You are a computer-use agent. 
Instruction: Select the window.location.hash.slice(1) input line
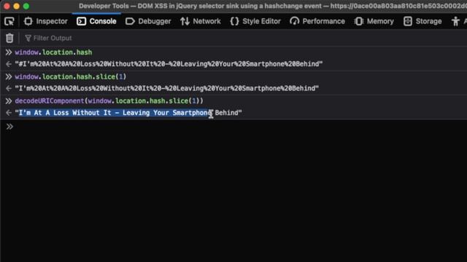(71, 76)
